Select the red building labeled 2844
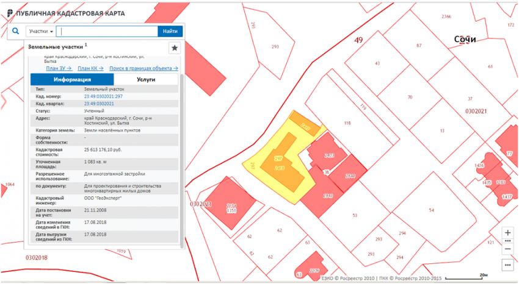The width and height of the screenshot is (519, 284). click(350, 176)
